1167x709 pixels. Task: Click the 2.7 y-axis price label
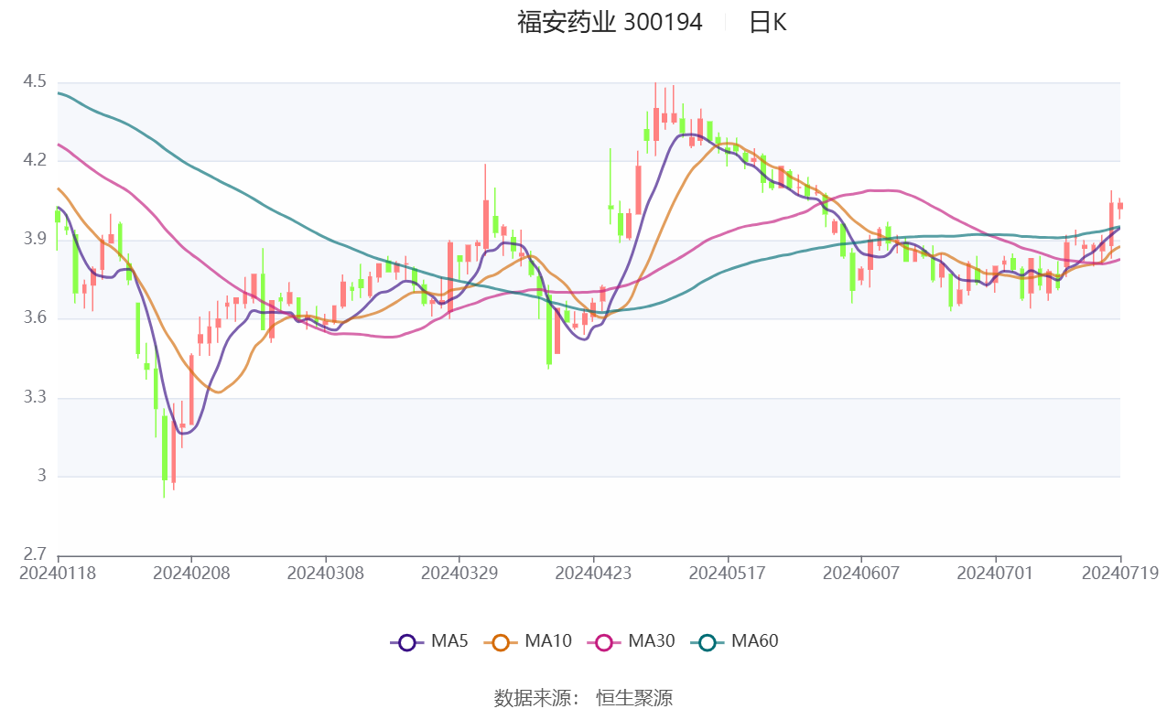coord(35,553)
